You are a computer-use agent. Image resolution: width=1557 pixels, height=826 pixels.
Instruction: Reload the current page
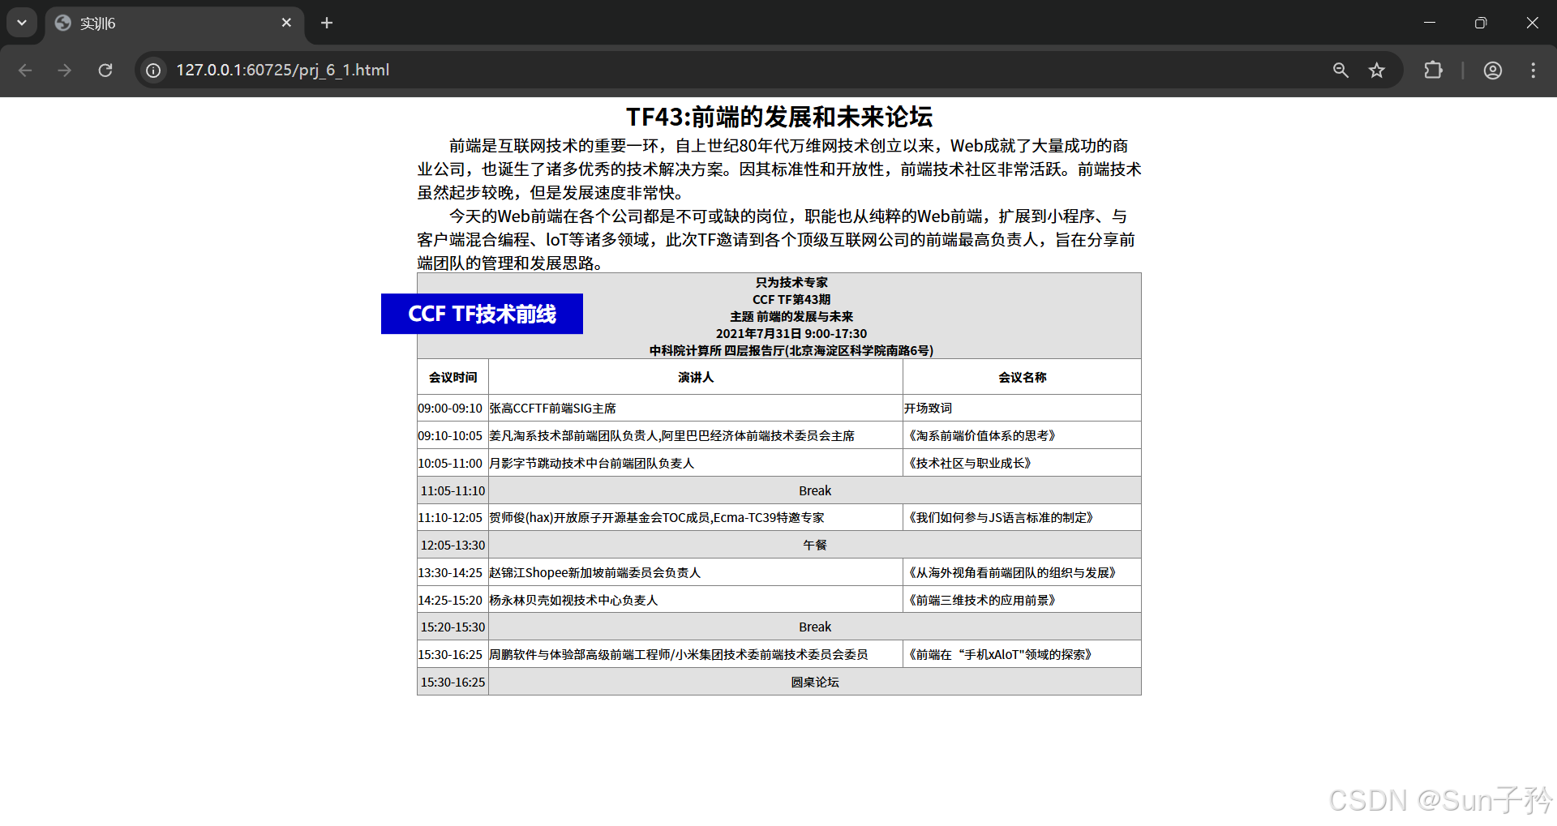(x=105, y=71)
